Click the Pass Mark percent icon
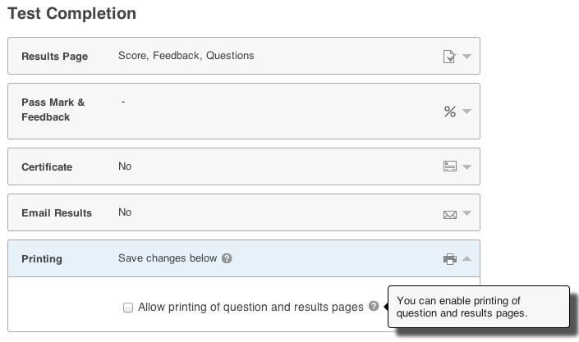 (x=449, y=112)
